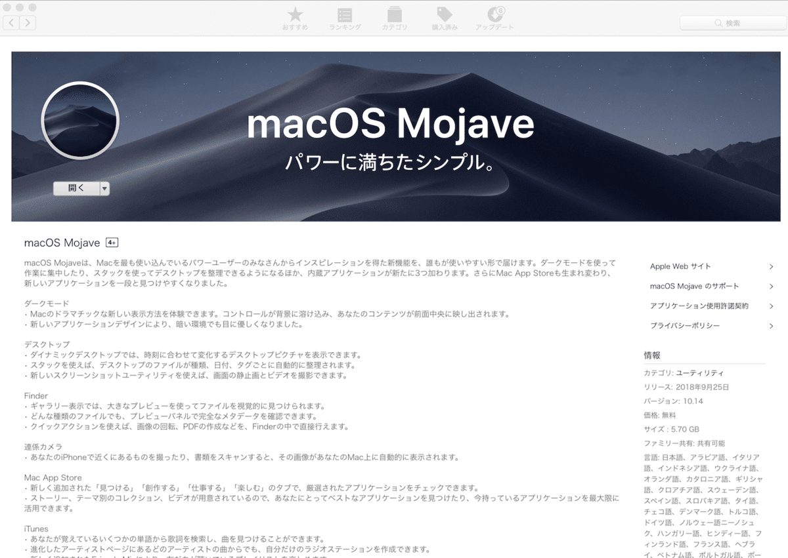Image resolution: width=788 pixels, height=558 pixels.
Task: Expand the dropdown arrow beside 開く
Action: pos(104,188)
